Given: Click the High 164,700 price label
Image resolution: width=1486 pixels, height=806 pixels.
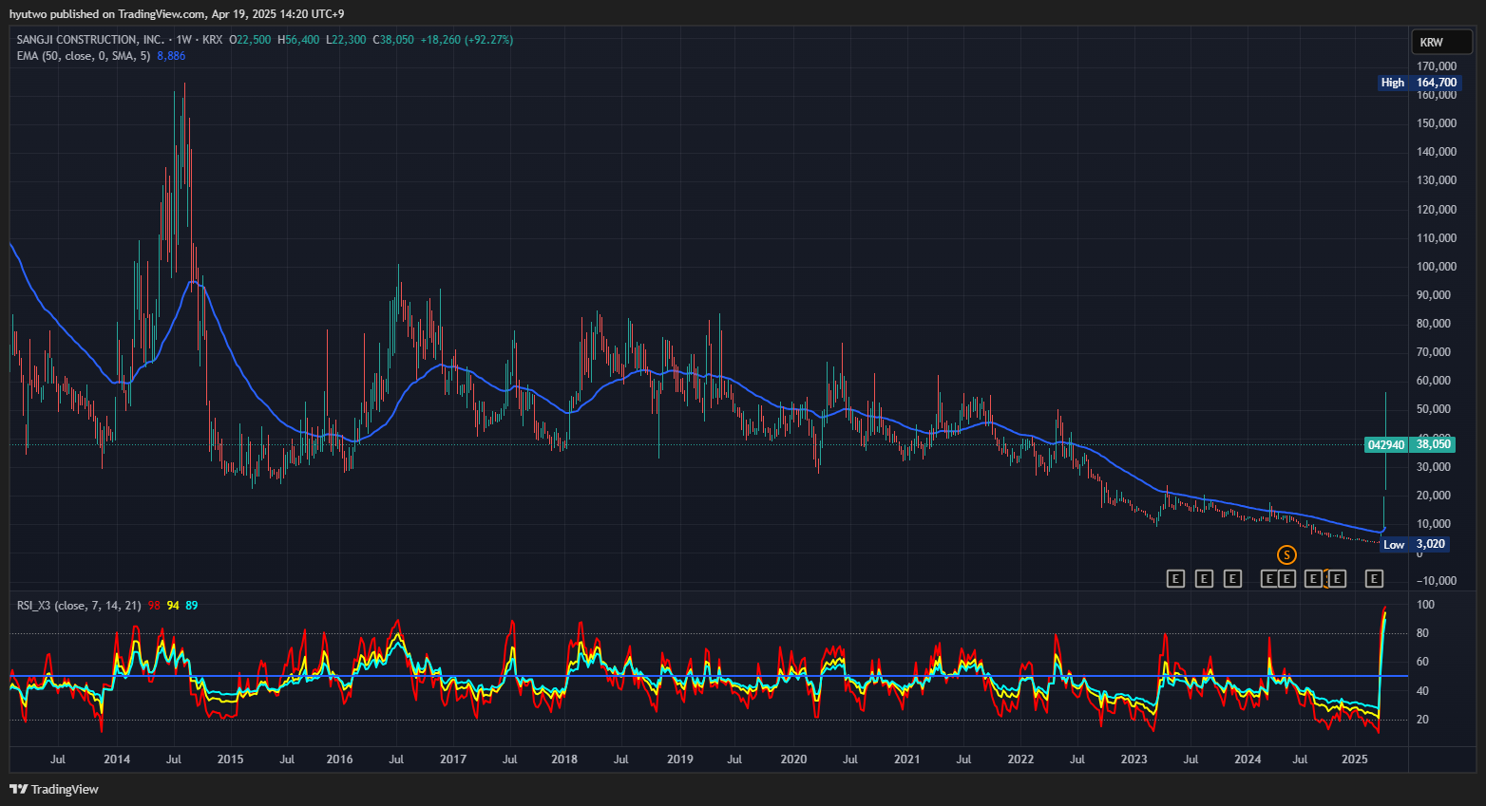Looking at the screenshot, I should [x=1419, y=83].
